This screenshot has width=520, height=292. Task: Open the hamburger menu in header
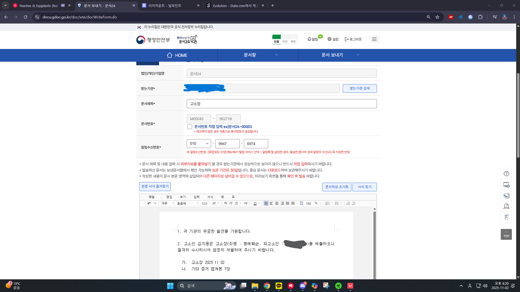pyautogui.click(x=374, y=39)
